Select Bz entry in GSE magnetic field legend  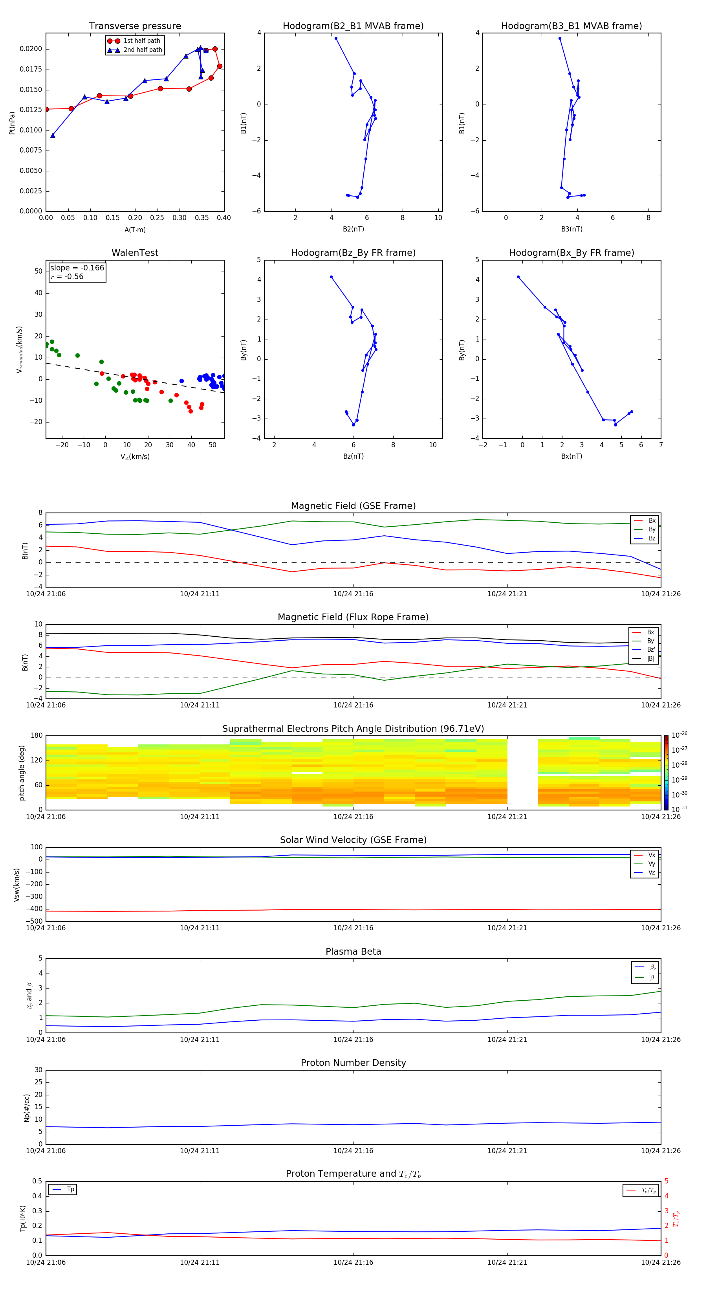645,538
